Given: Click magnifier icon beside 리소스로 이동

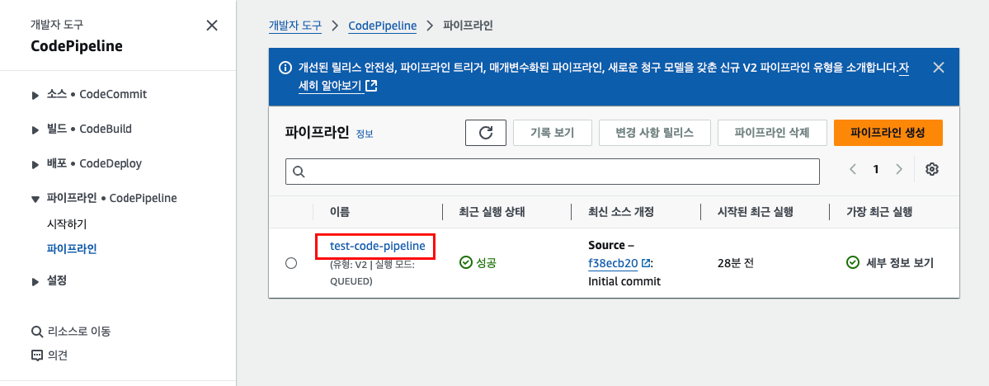Looking at the screenshot, I should 36,331.
